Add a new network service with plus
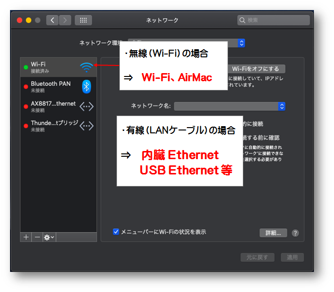This screenshot has height=292, width=334. [x=26, y=237]
